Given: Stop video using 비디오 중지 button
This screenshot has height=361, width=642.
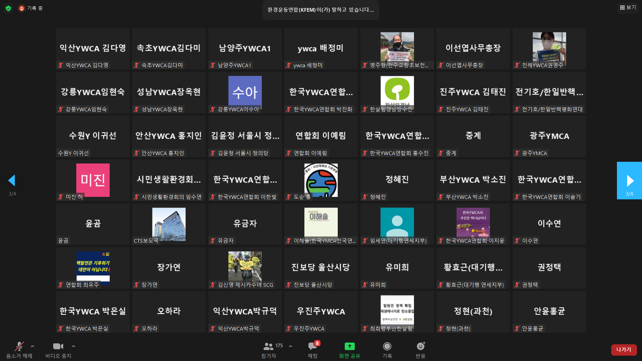Looking at the screenshot, I should point(58,350).
